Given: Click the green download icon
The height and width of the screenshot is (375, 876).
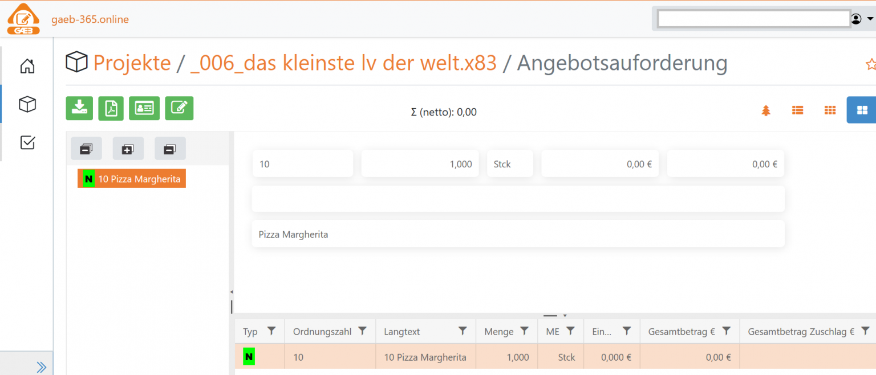Looking at the screenshot, I should pyautogui.click(x=79, y=108).
